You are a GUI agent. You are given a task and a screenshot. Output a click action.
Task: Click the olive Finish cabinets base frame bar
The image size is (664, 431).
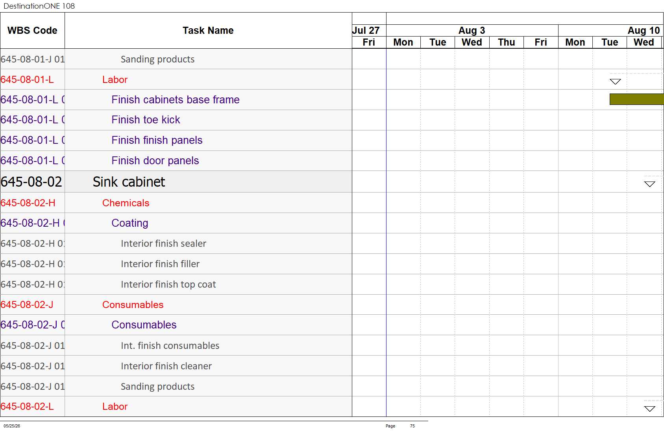coord(636,99)
